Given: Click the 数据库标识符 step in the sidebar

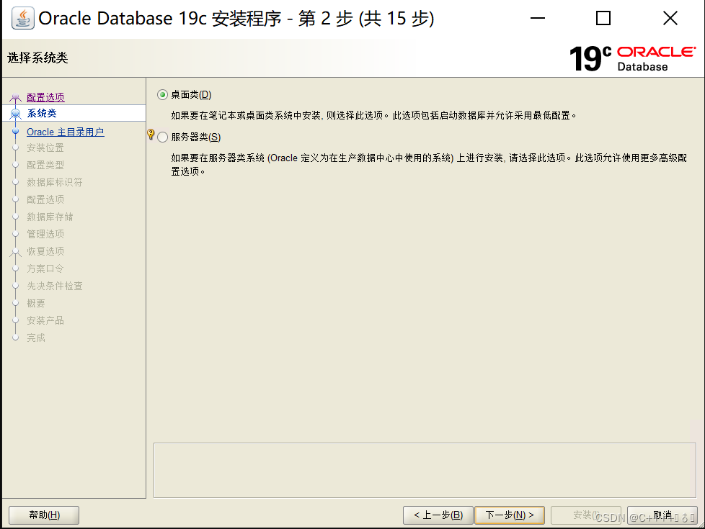Looking at the screenshot, I should tap(54, 182).
